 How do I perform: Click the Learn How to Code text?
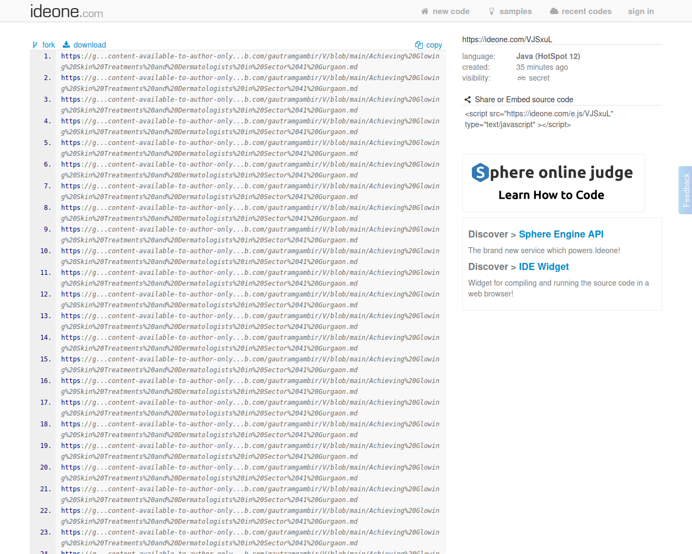[x=551, y=195]
